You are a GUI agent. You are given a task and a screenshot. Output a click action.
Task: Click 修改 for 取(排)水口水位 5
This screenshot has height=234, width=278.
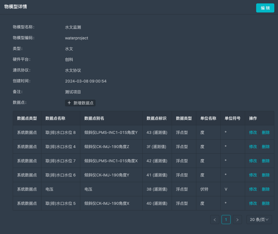pos(253,203)
